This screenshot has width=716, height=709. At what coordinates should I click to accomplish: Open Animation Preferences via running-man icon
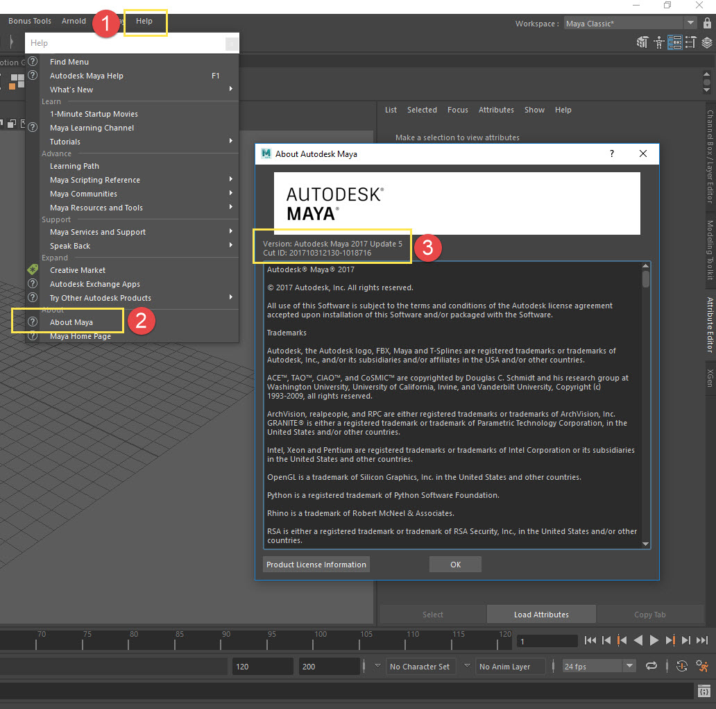pos(702,666)
